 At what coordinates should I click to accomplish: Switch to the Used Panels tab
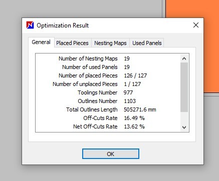(147, 43)
